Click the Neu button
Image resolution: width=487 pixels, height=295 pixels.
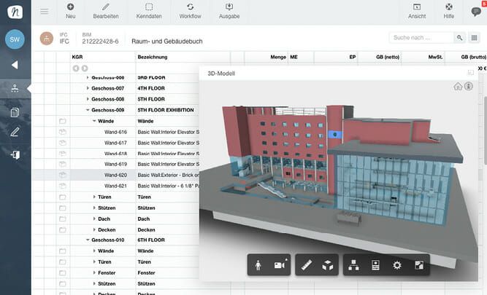pos(70,11)
